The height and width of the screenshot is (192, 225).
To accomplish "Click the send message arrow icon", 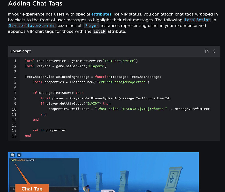I will [x=75, y=189].
